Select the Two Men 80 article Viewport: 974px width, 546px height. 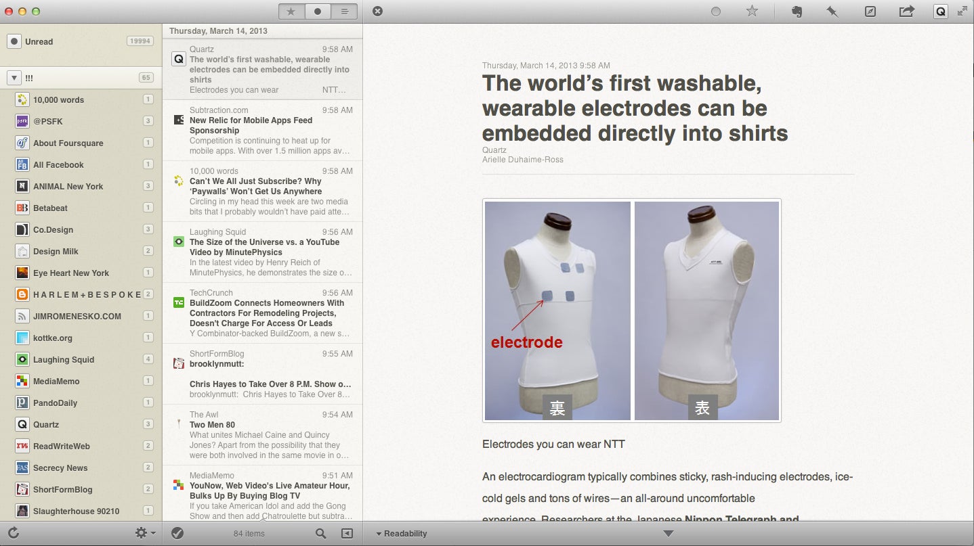(263, 434)
